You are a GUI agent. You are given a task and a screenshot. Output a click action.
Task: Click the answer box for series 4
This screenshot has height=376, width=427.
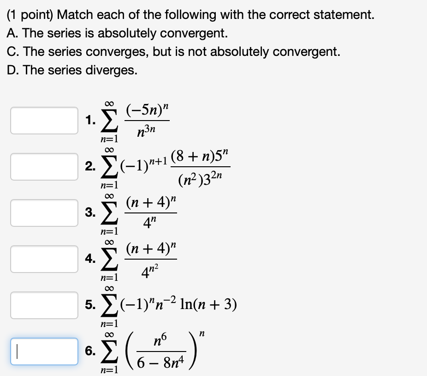[44, 259]
